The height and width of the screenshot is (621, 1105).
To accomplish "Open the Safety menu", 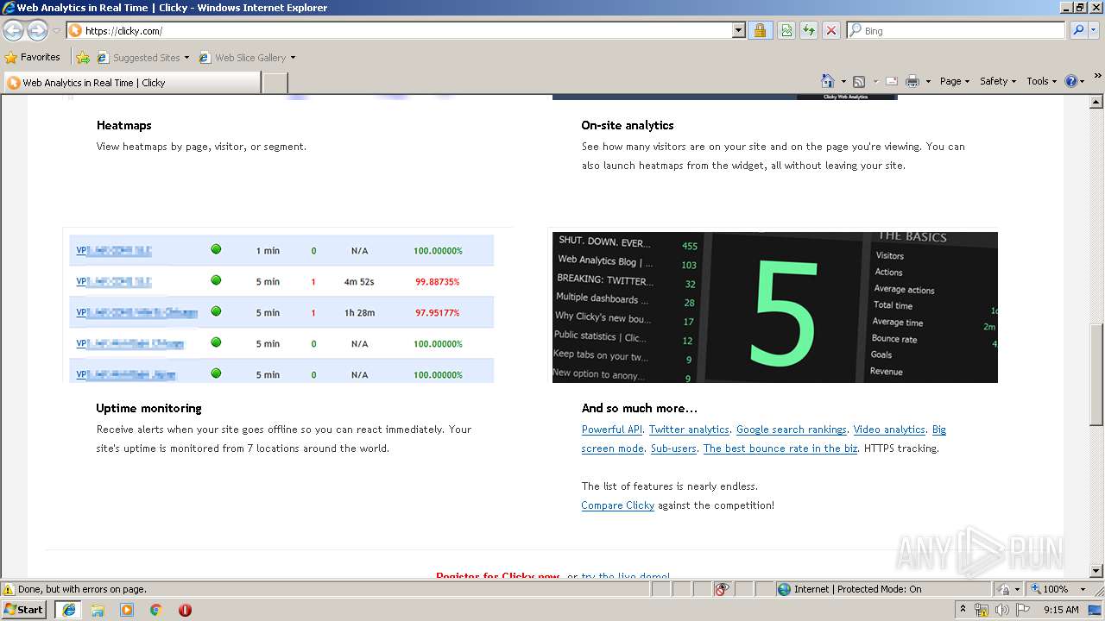I will tap(998, 81).
